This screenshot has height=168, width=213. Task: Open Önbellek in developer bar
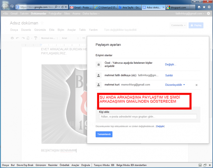[x=64, y=165]
